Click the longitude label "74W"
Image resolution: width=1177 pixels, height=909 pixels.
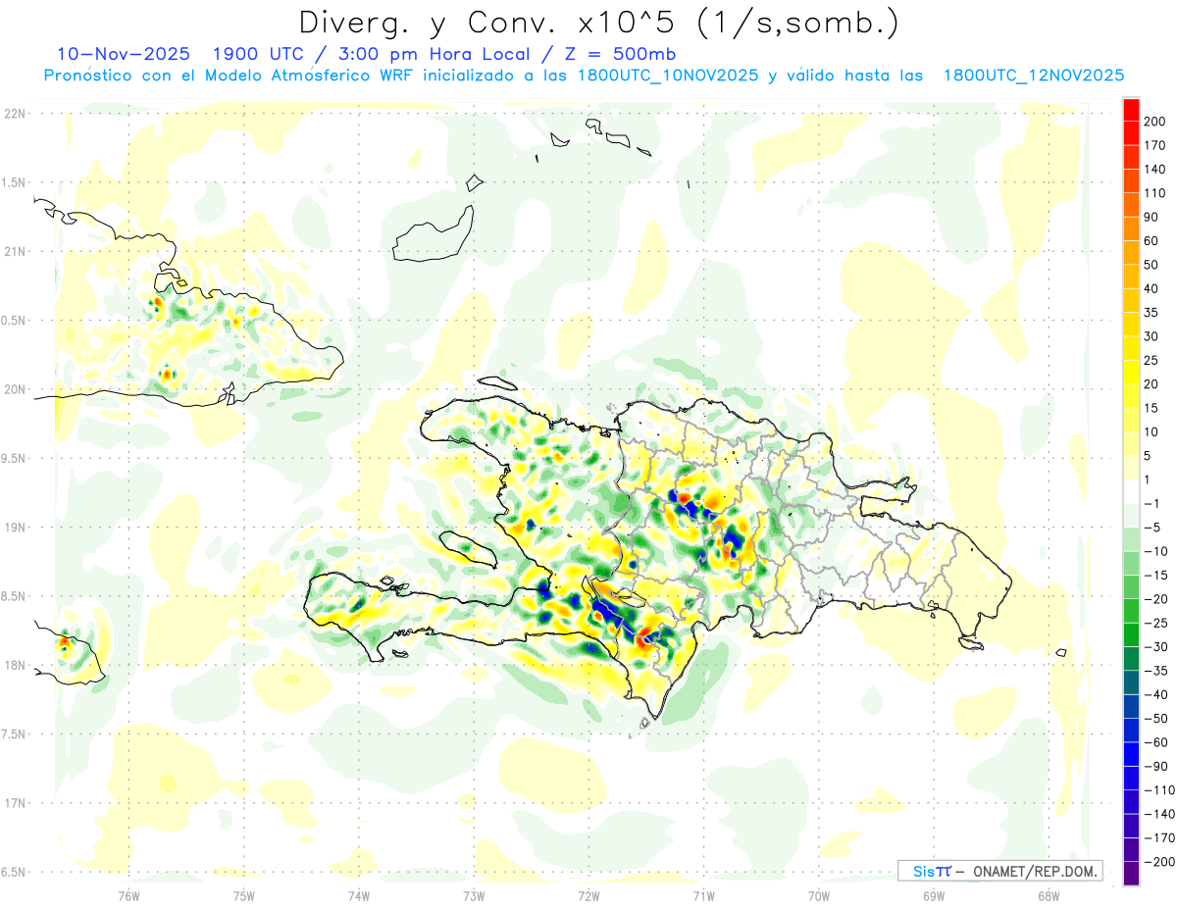pyautogui.click(x=359, y=895)
